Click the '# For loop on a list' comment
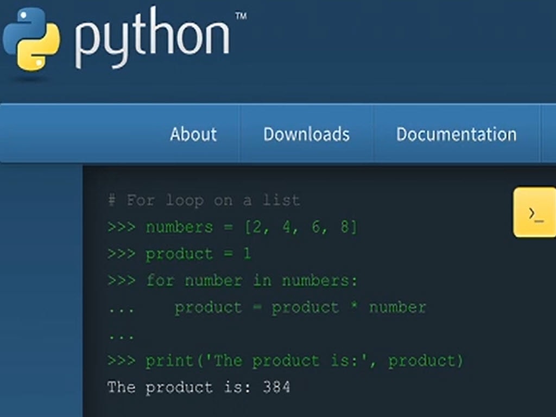This screenshot has width=556, height=417. [204, 200]
